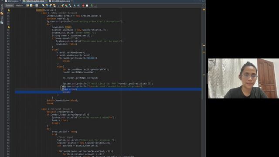Screen dimensions: 279x157
Task: Click 'int accountNo=credit.generateACN();' line
Action: pyautogui.click(x=86, y=69)
